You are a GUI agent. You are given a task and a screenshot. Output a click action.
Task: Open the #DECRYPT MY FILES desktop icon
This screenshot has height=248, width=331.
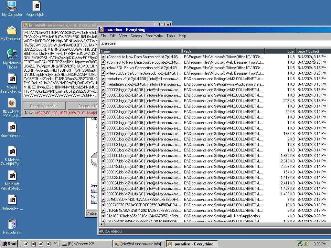point(12,103)
